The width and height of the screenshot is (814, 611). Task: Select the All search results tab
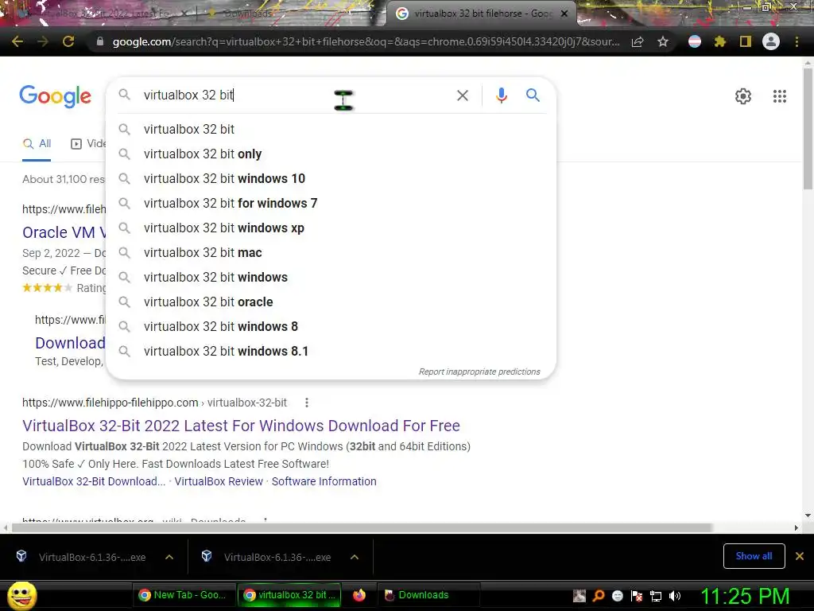(x=37, y=144)
